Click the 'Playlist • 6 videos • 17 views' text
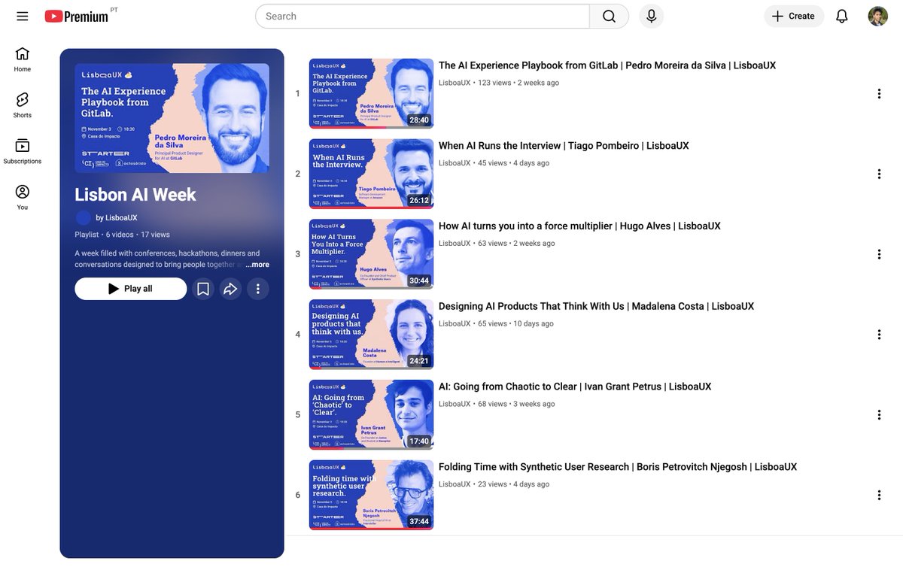 click(123, 235)
